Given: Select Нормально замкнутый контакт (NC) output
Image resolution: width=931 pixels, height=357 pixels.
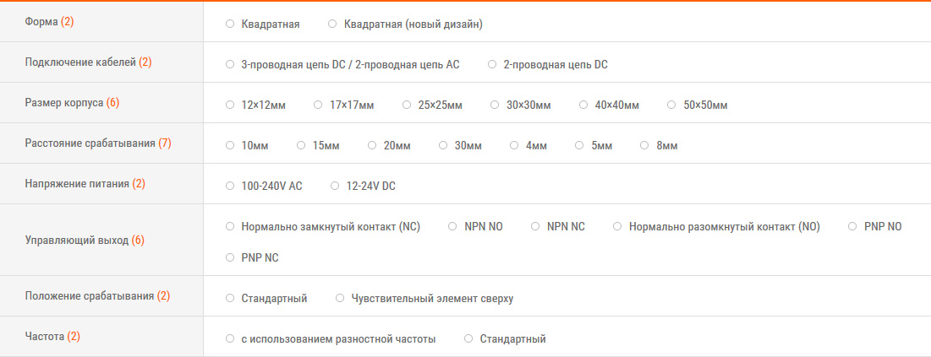Looking at the screenshot, I should pos(230,226).
